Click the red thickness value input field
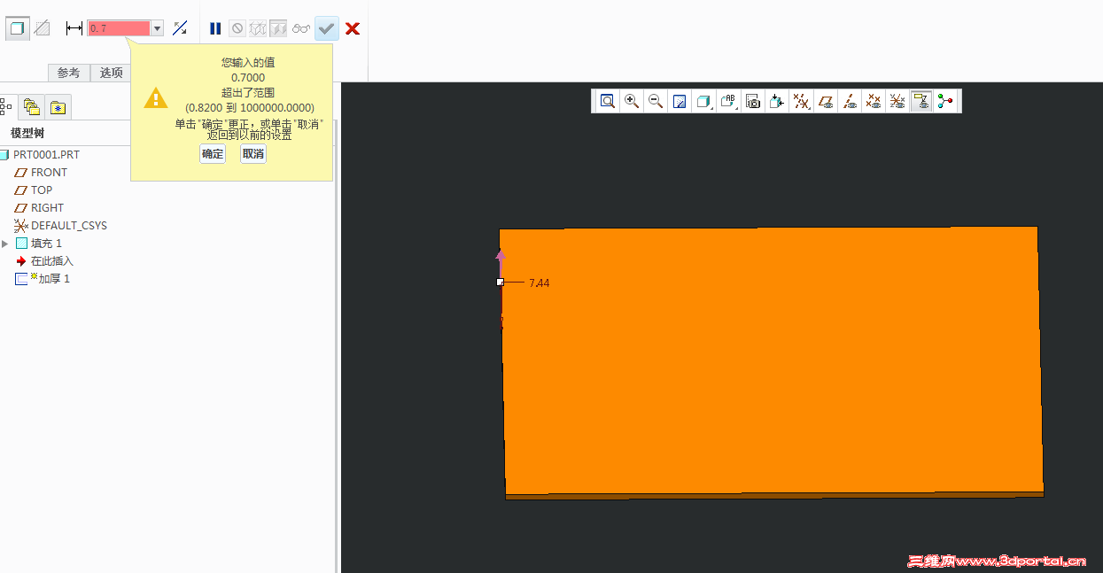Viewport: 1103px width, 573px height. click(x=120, y=27)
